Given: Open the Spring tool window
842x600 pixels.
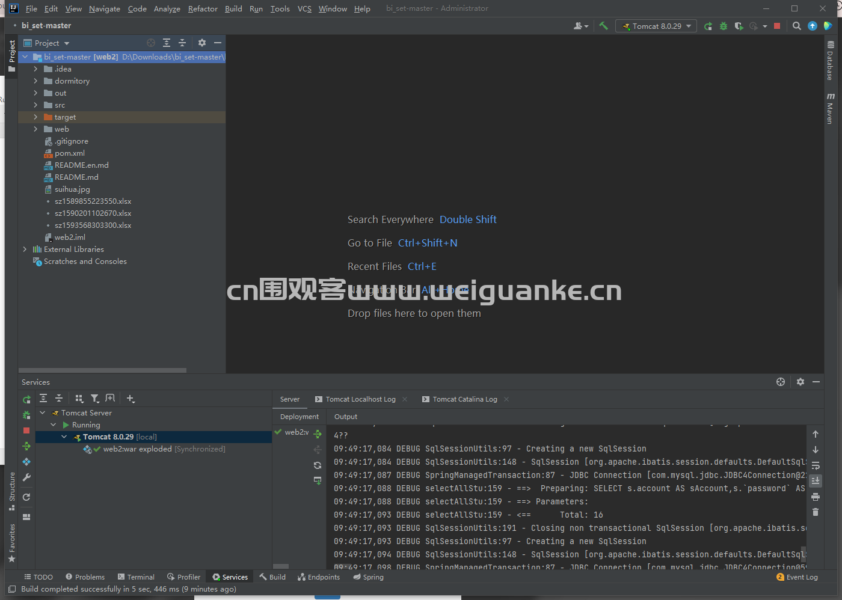Looking at the screenshot, I should click(x=368, y=577).
